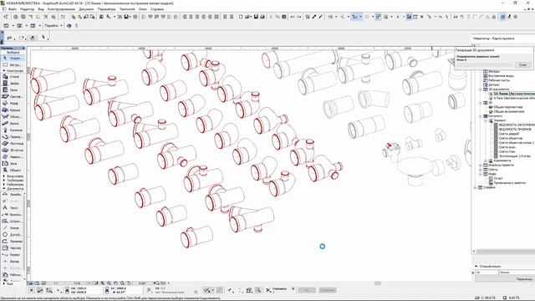This screenshot has width=535, height=301.
Task: Expand the Ещё group at toolbox bottom
Action: (x=3, y=283)
